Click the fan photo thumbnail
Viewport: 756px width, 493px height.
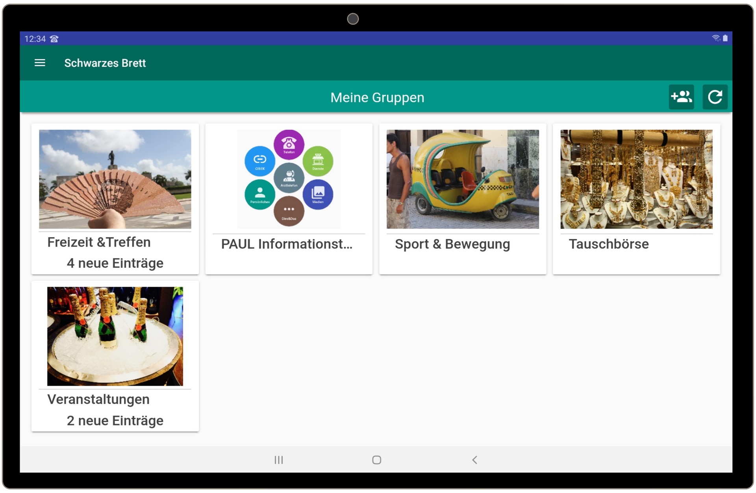tap(115, 179)
